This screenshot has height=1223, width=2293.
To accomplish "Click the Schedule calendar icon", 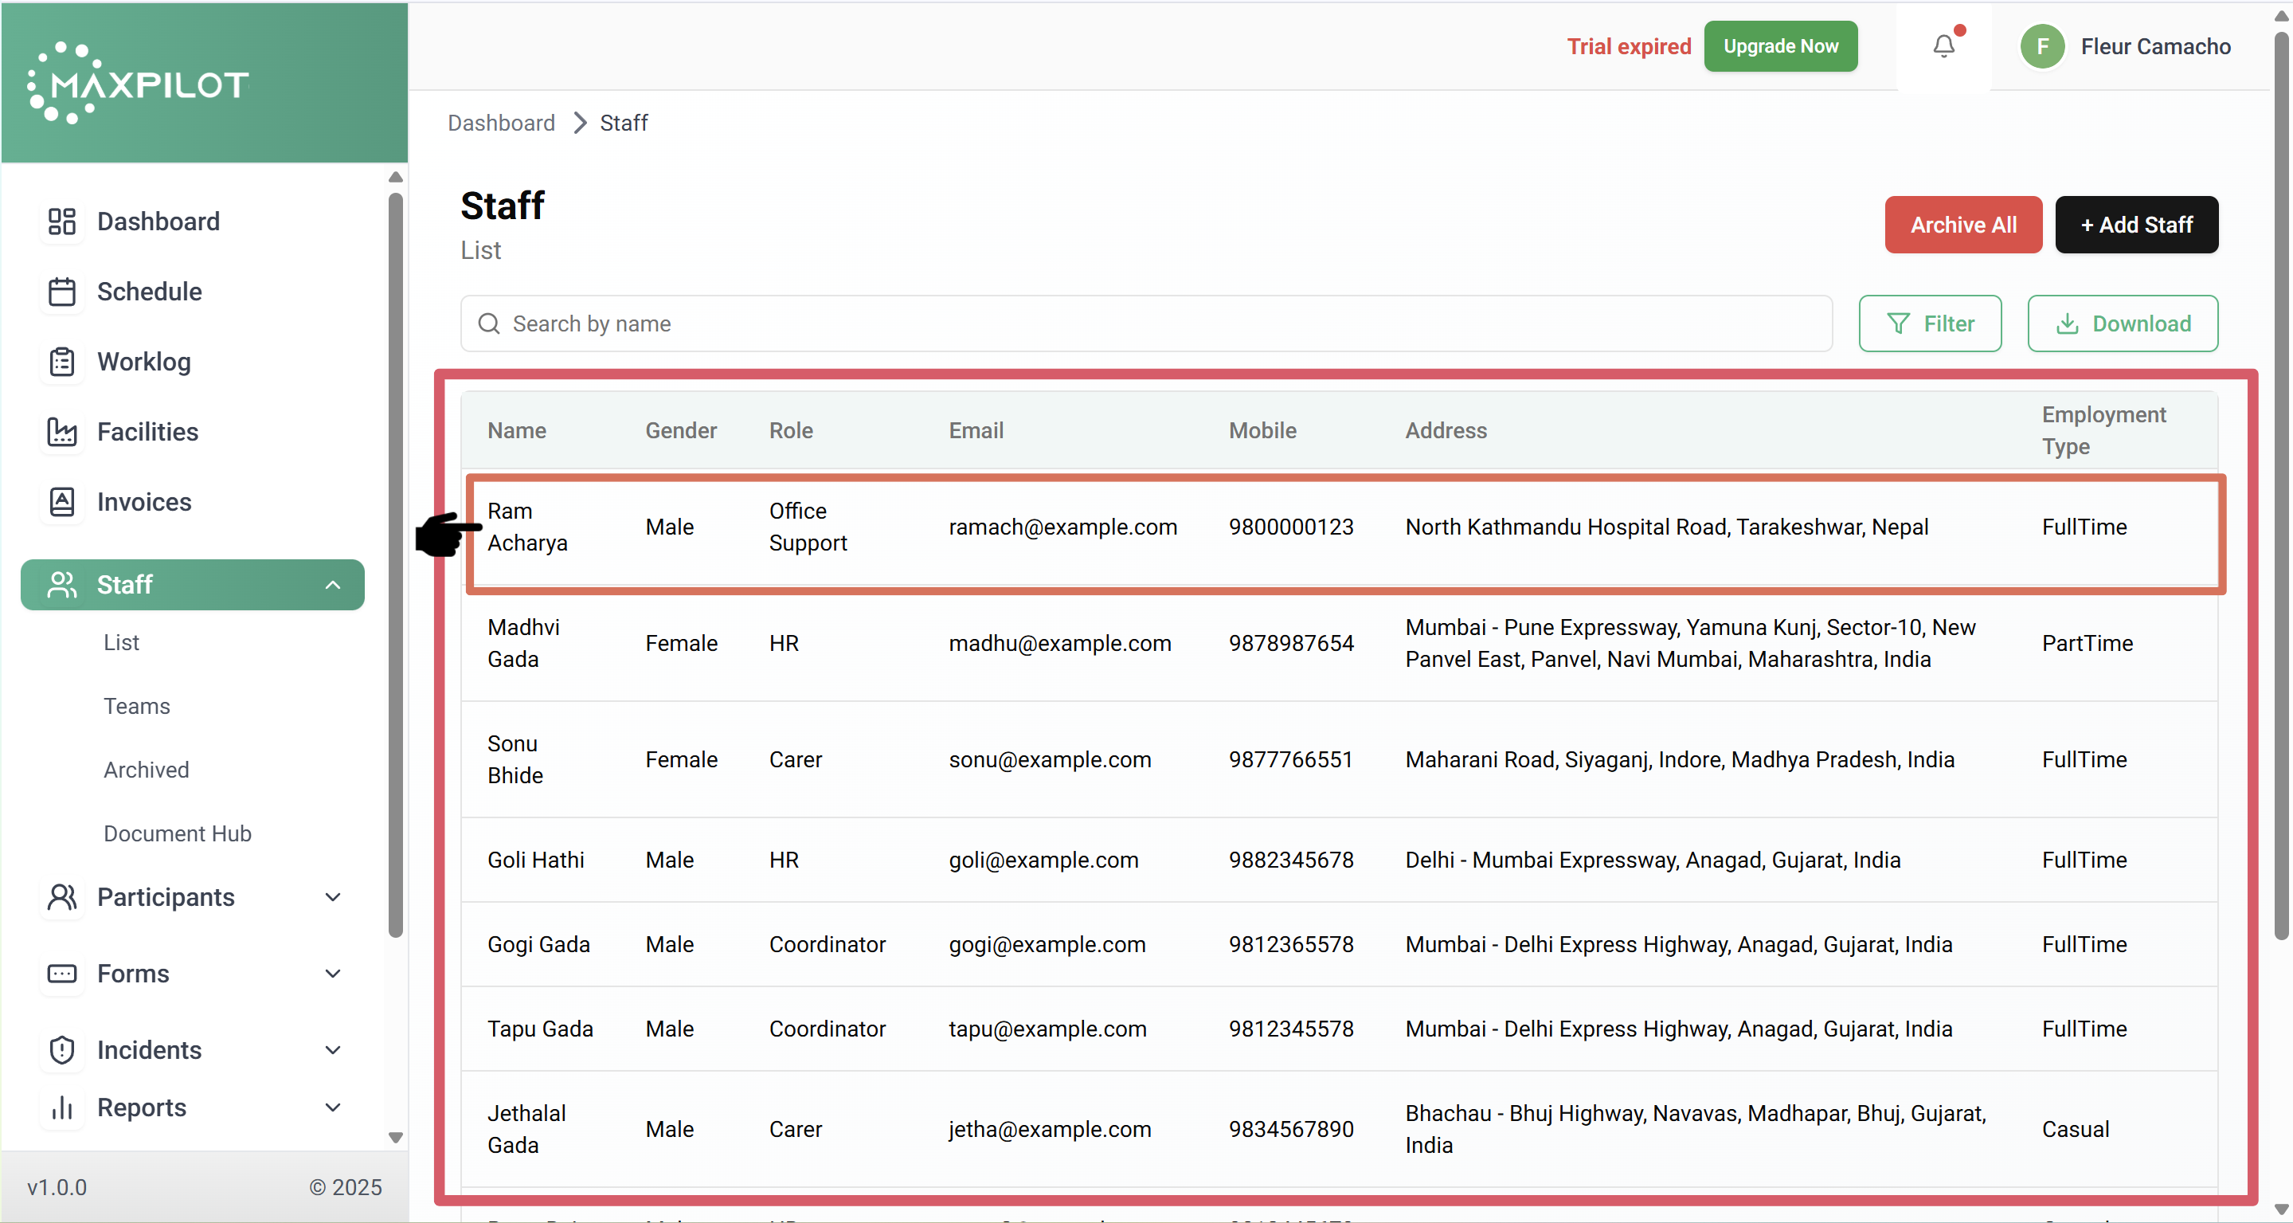I will click(61, 292).
